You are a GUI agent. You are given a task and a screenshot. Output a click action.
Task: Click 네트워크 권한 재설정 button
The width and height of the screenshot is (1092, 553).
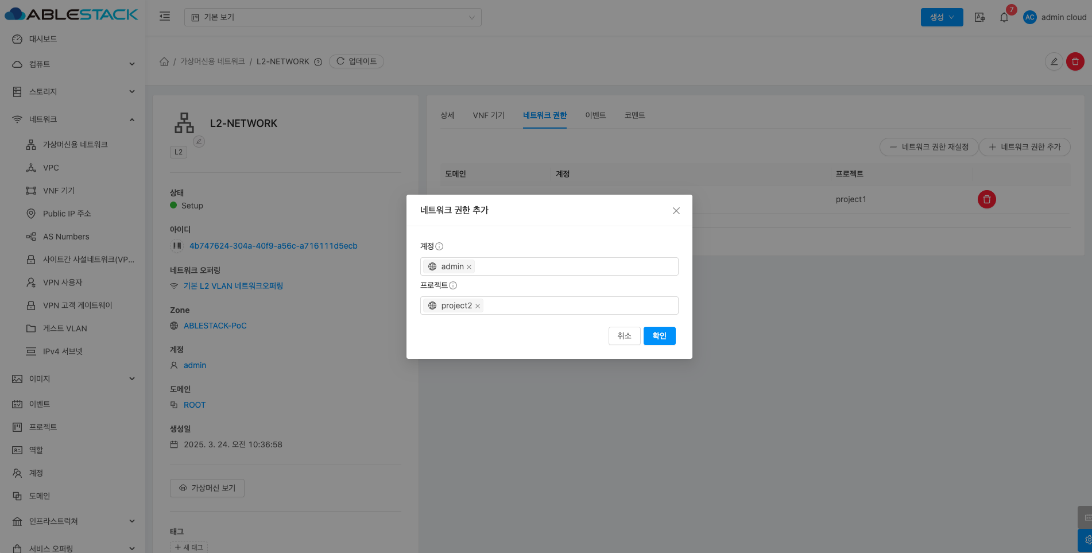click(x=929, y=147)
